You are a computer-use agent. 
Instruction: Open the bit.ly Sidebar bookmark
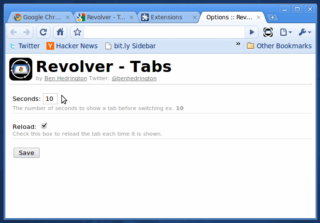(131, 46)
